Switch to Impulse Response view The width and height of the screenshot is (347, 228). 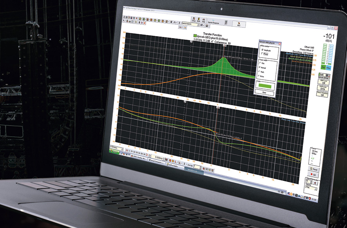point(213,22)
